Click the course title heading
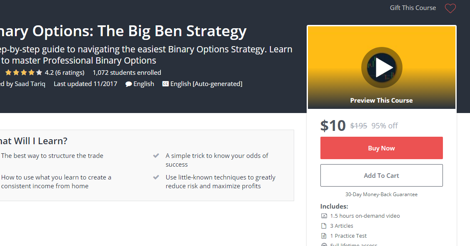 pyautogui.click(x=123, y=31)
